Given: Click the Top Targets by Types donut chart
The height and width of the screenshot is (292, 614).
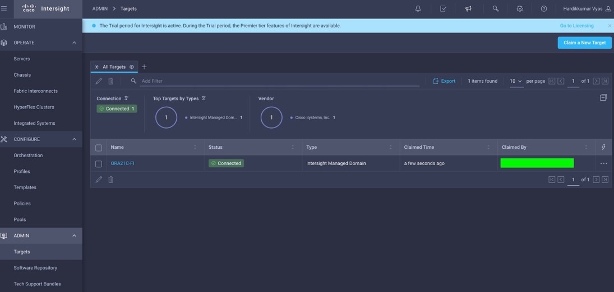Looking at the screenshot, I should point(166,117).
